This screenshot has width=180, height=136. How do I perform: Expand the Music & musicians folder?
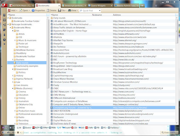(x=15, y=40)
